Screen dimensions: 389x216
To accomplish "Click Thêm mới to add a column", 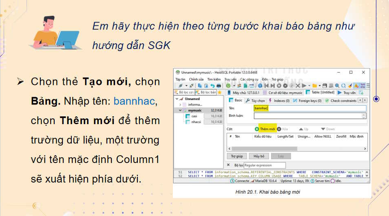I will (x=267, y=129).
